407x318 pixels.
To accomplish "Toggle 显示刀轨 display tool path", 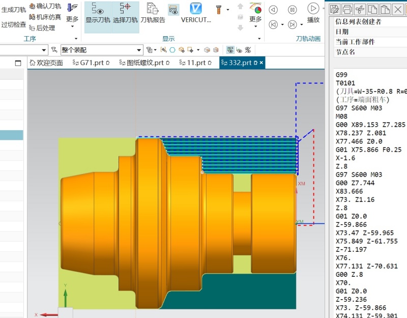I will 98,12.
